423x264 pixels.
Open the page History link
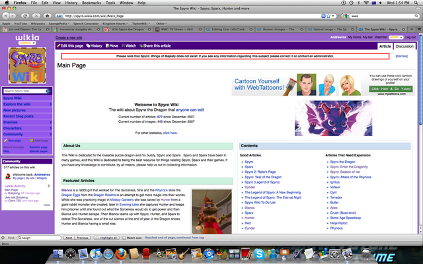(95, 46)
